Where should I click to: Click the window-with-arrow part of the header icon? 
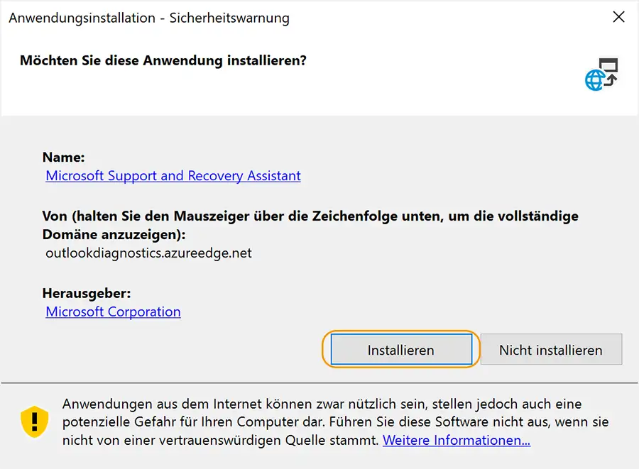click(x=610, y=70)
